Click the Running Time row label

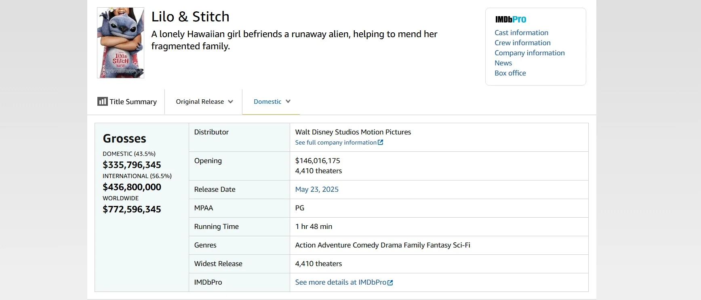click(216, 227)
